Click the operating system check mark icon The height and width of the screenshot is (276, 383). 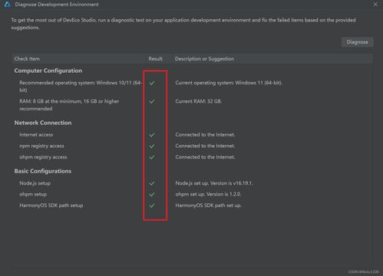152,83
